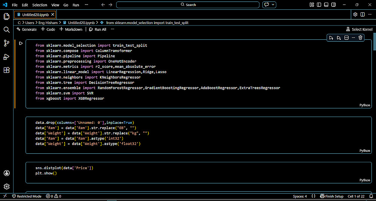376x201 pixels.
Task: Click the XGBRegressor import line
Action: 70,98
